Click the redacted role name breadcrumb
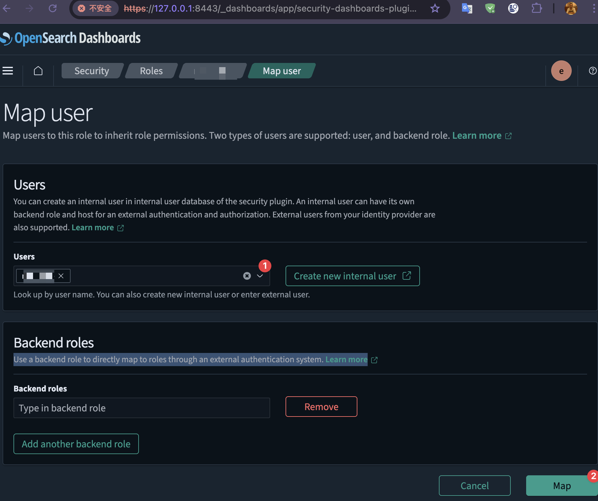This screenshot has height=501, width=598. (x=213, y=71)
